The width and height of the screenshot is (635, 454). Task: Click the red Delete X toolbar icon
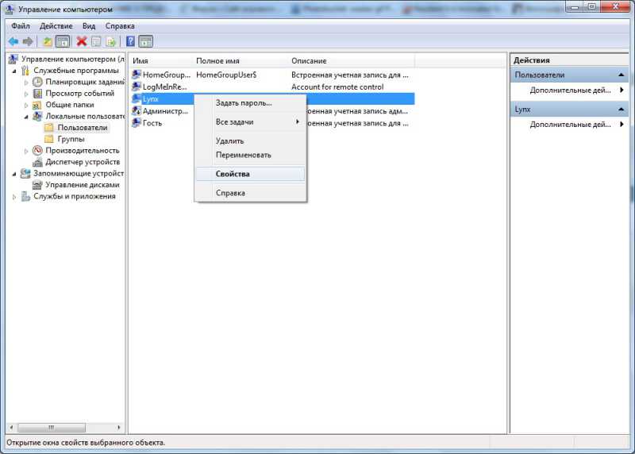pyautogui.click(x=81, y=41)
